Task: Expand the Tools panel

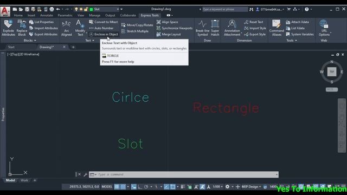Action: pyautogui.click(x=292, y=41)
